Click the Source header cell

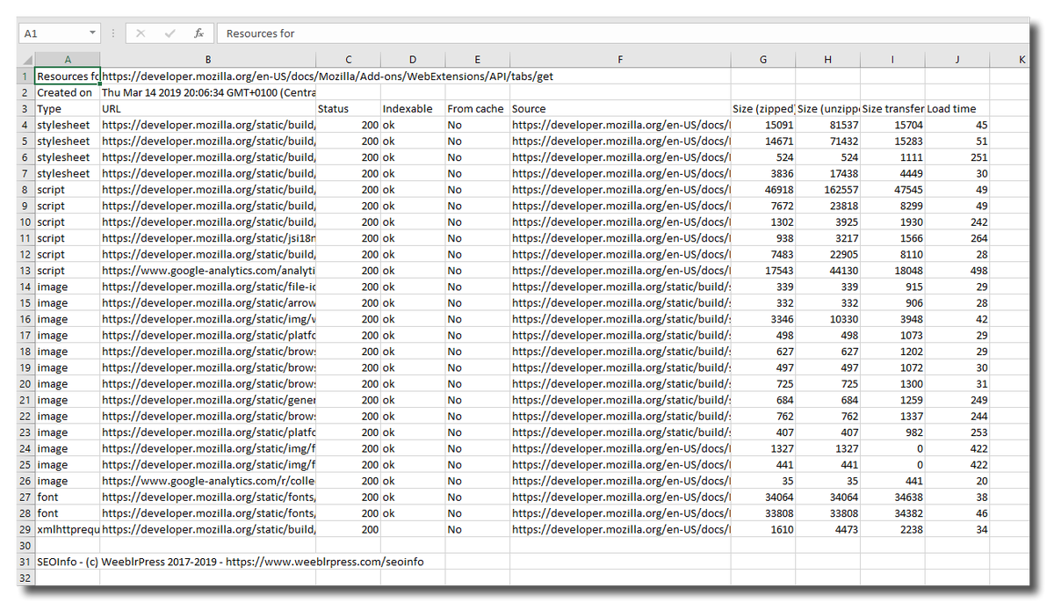coord(620,109)
